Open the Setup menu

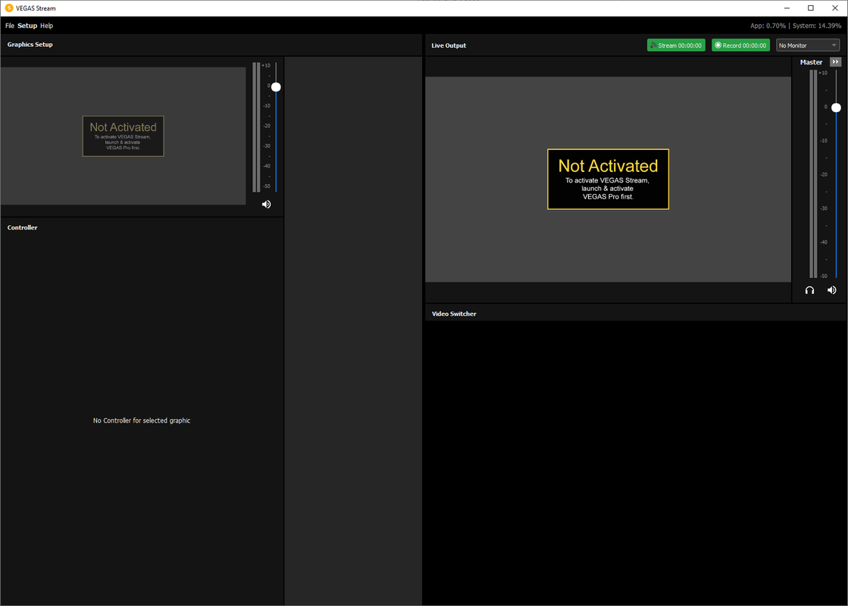coord(27,26)
